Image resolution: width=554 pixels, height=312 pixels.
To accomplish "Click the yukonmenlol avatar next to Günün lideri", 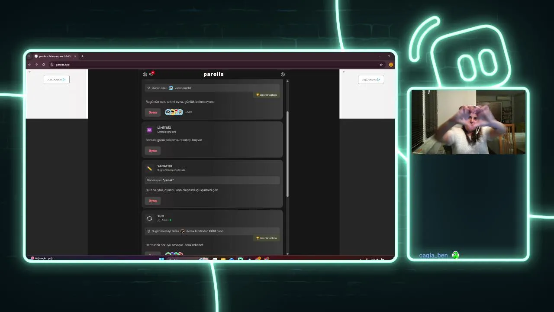I will [171, 88].
